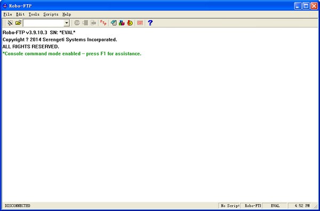Click the Copyright 2014 Serengeti Systems line
Screen dimensions: 320x211
(60, 39)
